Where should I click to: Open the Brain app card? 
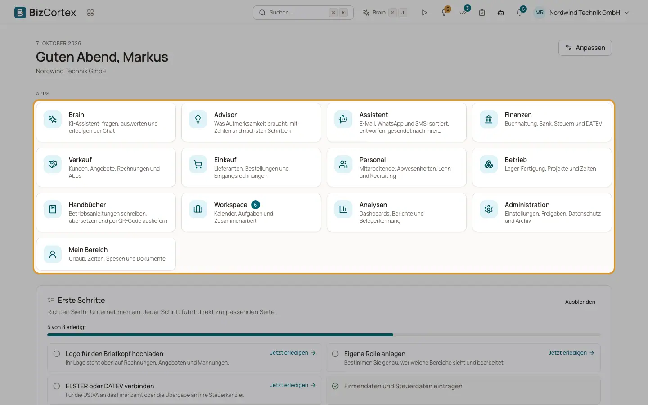click(106, 122)
